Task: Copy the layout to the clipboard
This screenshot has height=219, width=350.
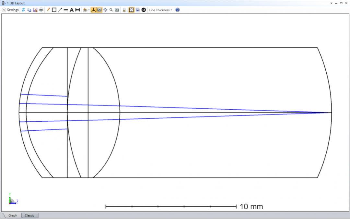Action: tap(29, 10)
